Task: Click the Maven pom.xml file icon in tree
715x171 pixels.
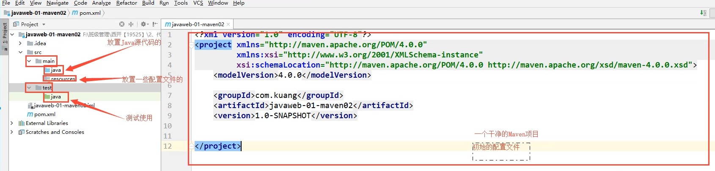Action: [x=30, y=114]
